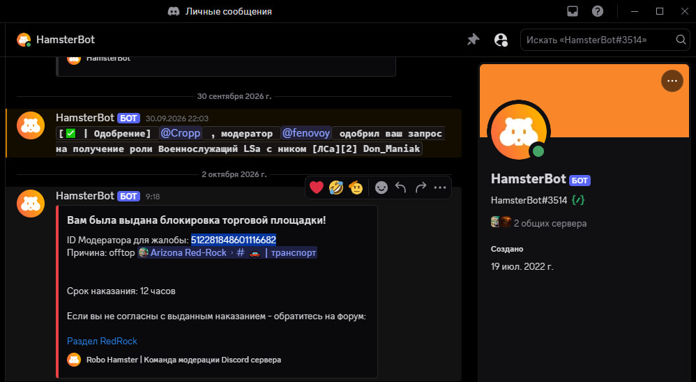Click the Discord logo in title bar

(x=174, y=12)
